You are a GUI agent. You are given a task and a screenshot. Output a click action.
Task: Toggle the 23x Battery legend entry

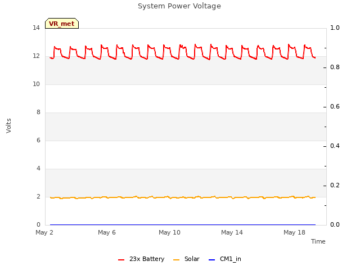141,259
